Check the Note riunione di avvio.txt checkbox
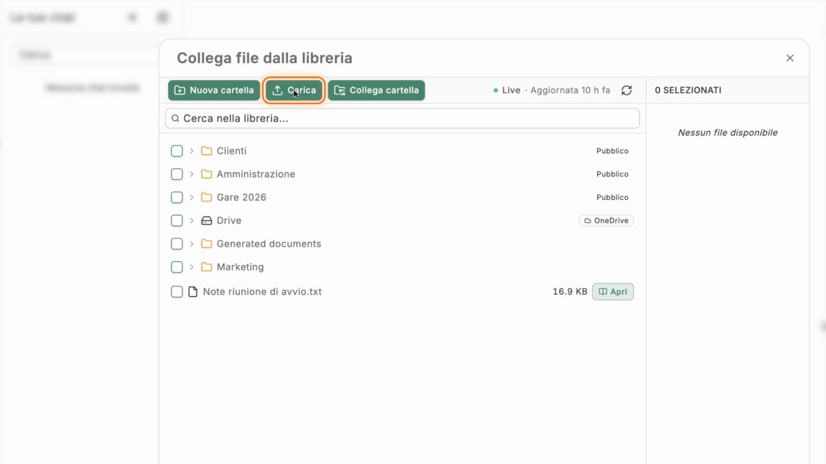This screenshot has height=464, width=826. [177, 292]
